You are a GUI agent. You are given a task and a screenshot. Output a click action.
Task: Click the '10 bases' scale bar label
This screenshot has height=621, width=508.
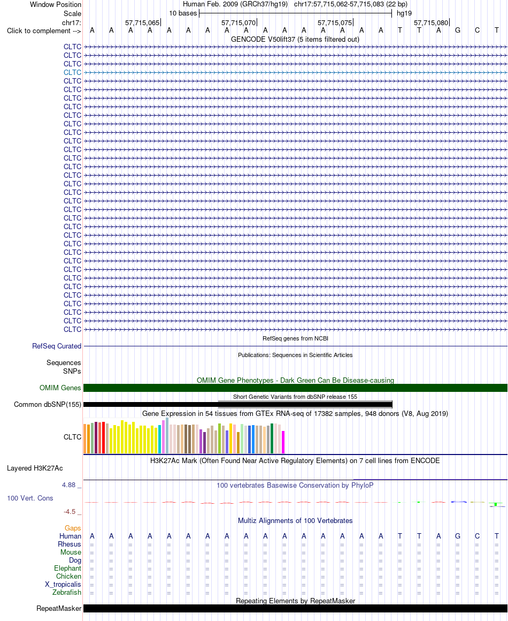click(183, 13)
